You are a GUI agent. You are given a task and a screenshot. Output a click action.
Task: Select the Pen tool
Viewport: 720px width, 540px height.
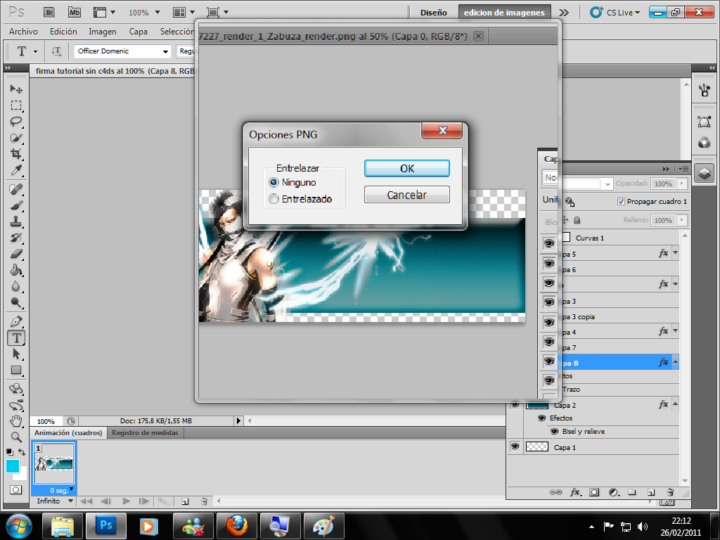(x=16, y=321)
